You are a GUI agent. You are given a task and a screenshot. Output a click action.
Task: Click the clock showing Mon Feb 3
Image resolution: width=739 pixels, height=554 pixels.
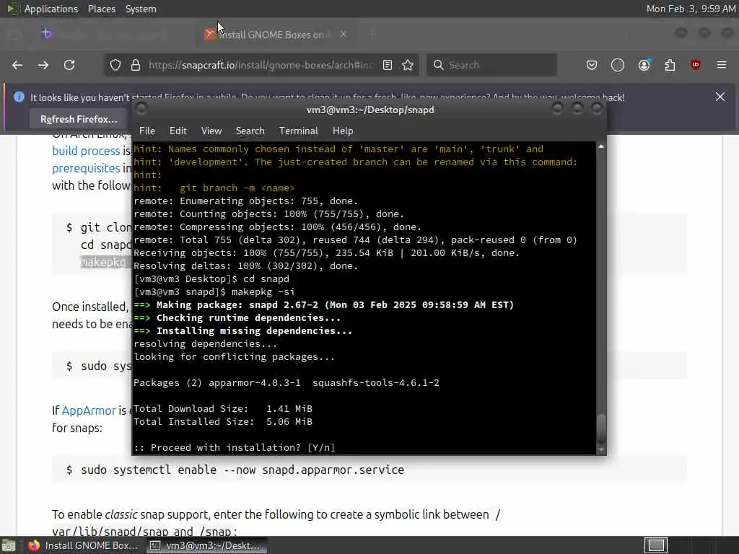pos(691,9)
